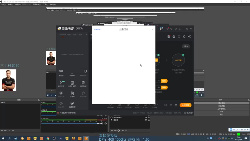Open the package box helper tool
This screenshot has height=141, width=250.
click(x=83, y=84)
